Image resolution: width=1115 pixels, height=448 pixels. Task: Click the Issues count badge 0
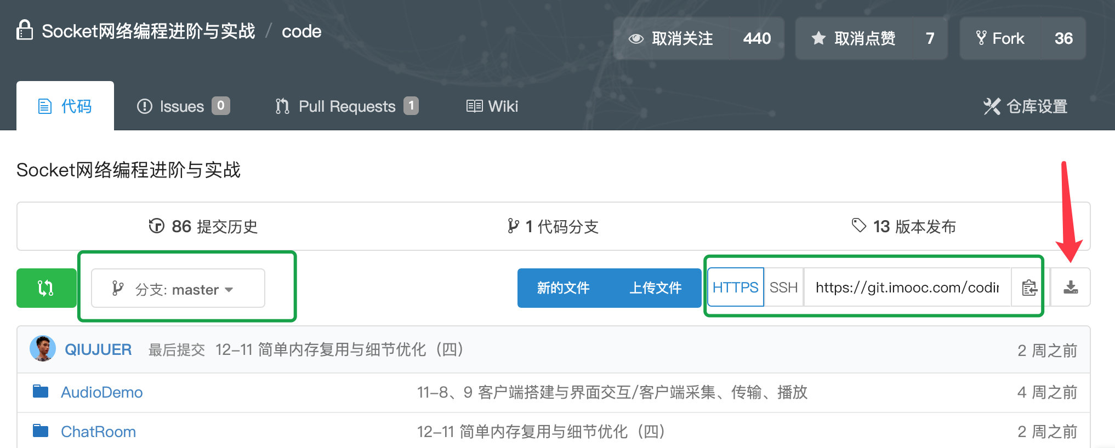pyautogui.click(x=220, y=105)
